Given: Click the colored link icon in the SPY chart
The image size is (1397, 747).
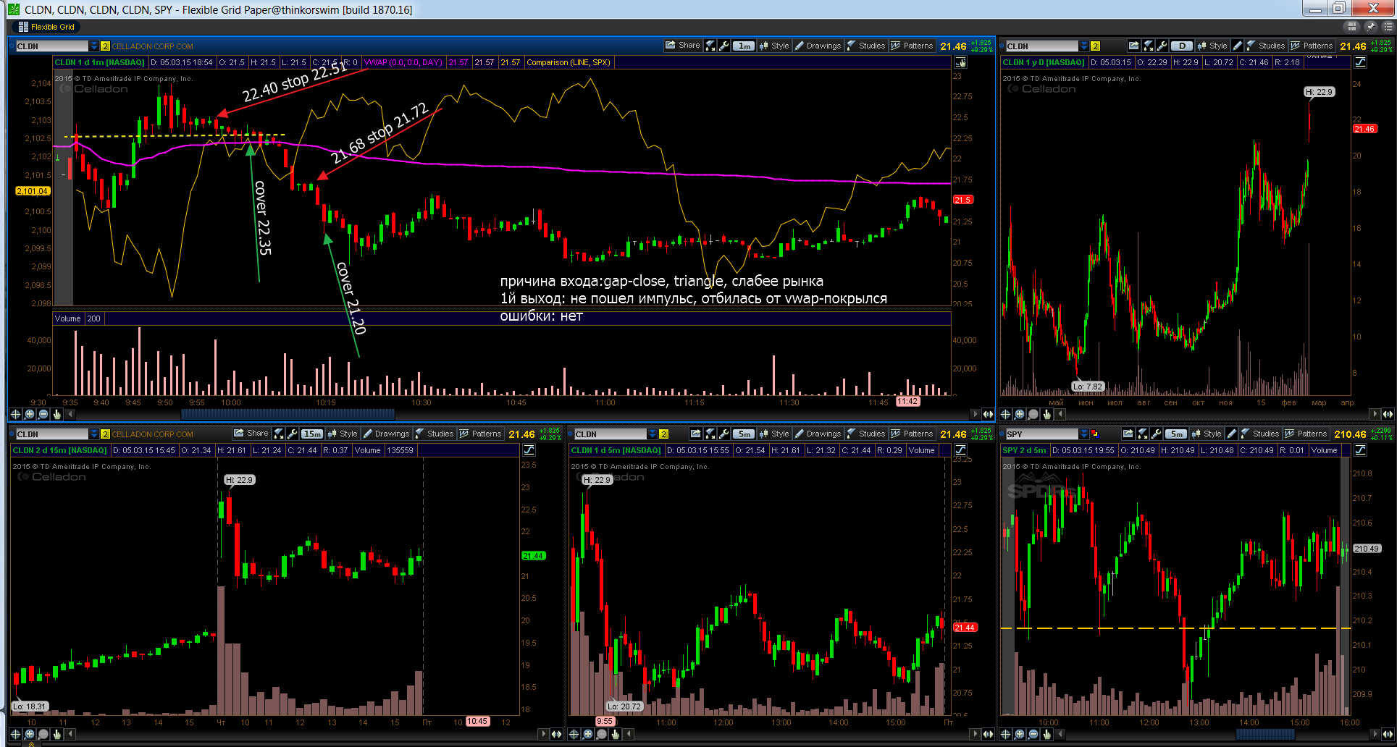Looking at the screenshot, I should 1095,434.
